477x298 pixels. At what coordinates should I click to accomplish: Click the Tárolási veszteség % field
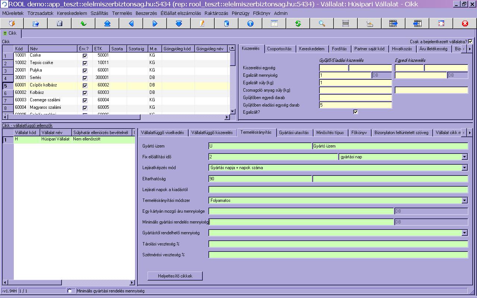(338, 244)
